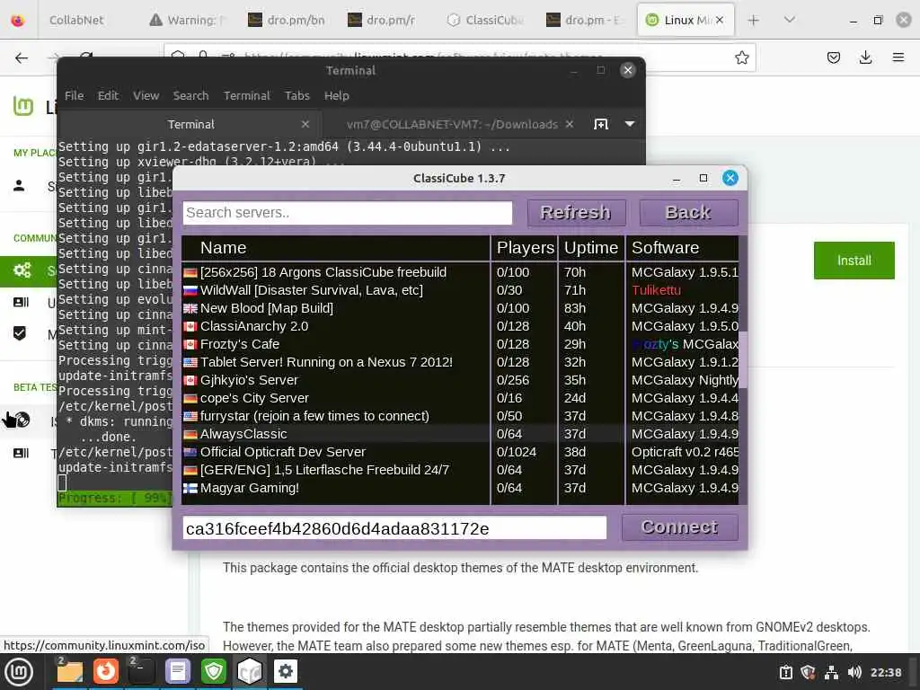Open the browser downloads icon

865,57
